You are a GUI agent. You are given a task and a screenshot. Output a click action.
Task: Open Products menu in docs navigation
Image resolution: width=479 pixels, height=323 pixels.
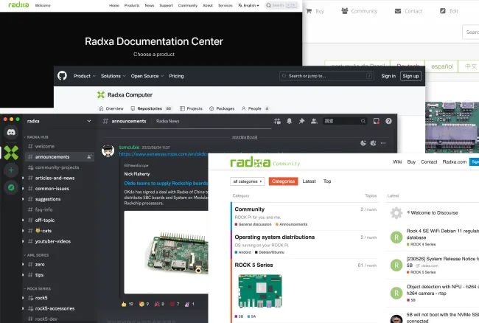132,5
